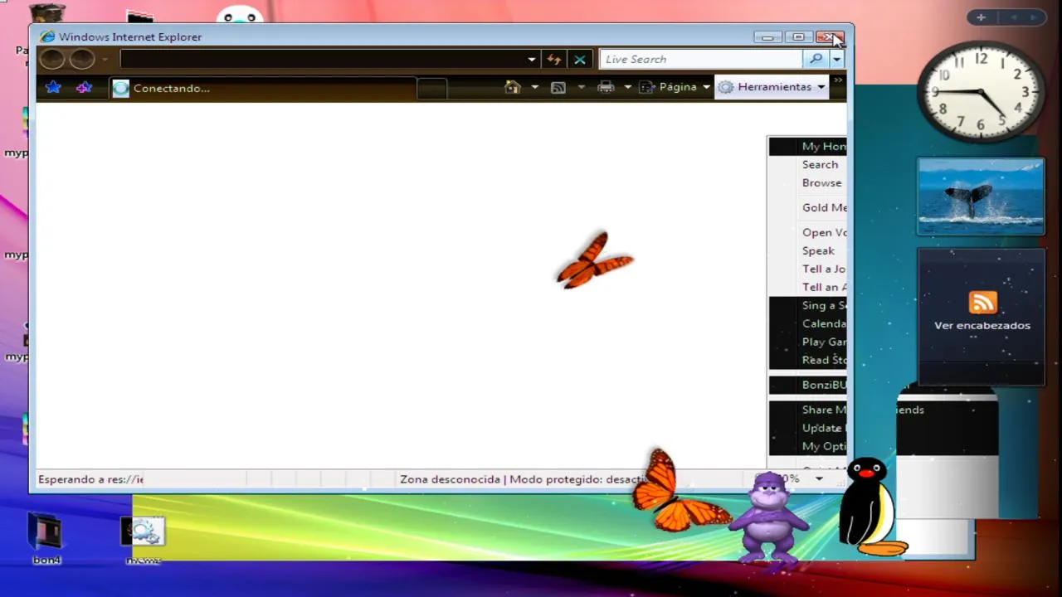Expand the feeds dropdown arrow
This screenshot has width=1062, height=597.
coord(581,87)
